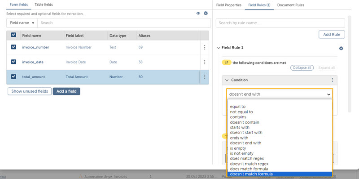Switch to Table fields tab
The height and width of the screenshot is (179, 359).
click(44, 4)
